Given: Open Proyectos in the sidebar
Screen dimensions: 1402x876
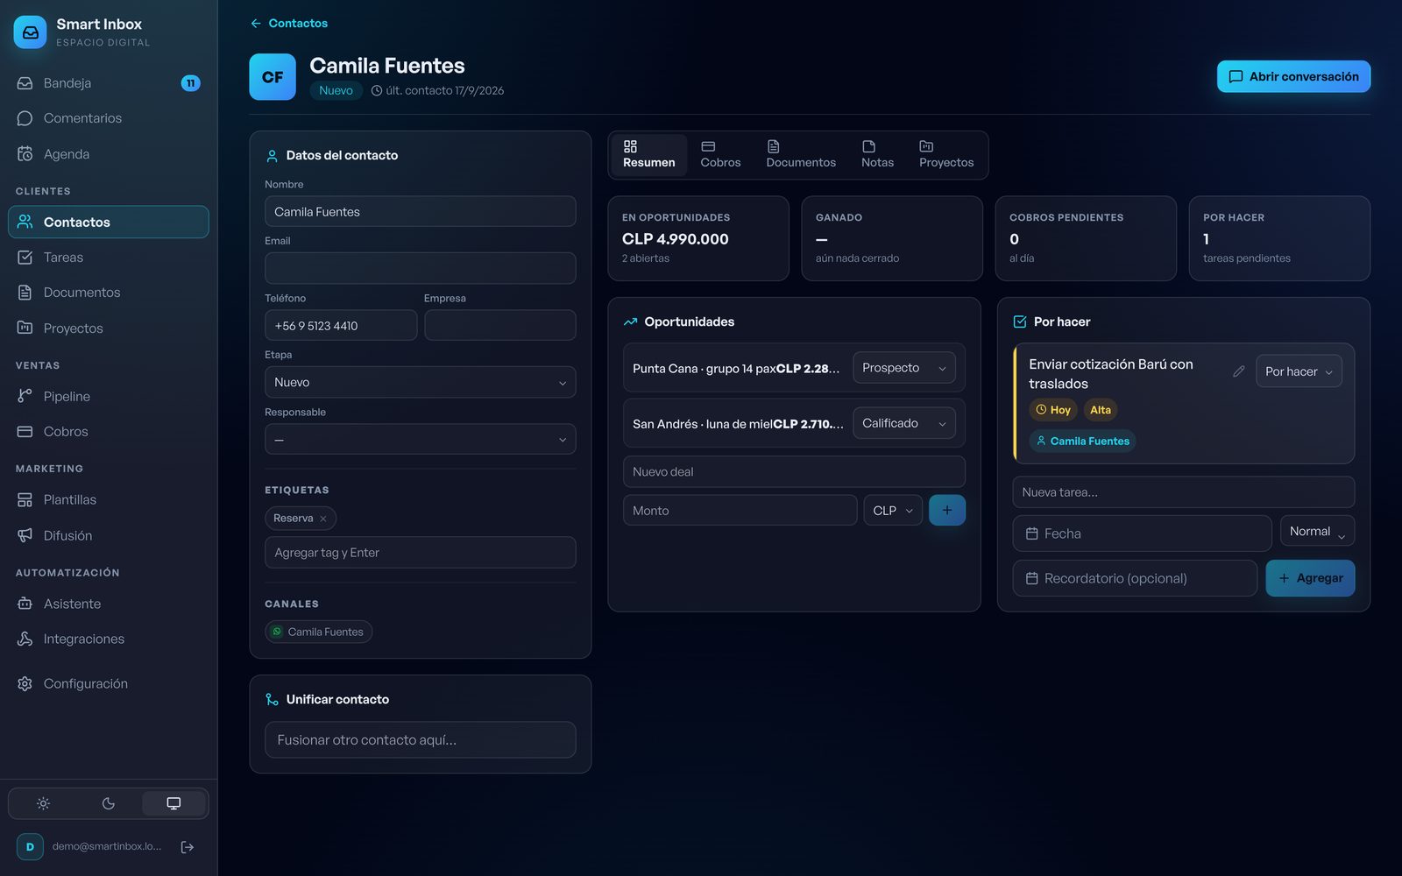Looking at the screenshot, I should (x=109, y=328).
